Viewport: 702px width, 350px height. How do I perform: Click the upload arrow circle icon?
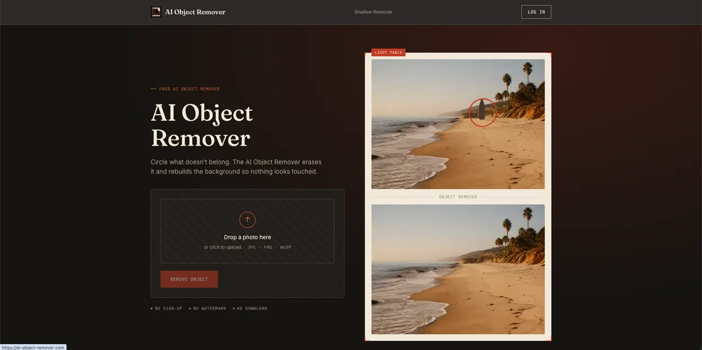pos(247,219)
